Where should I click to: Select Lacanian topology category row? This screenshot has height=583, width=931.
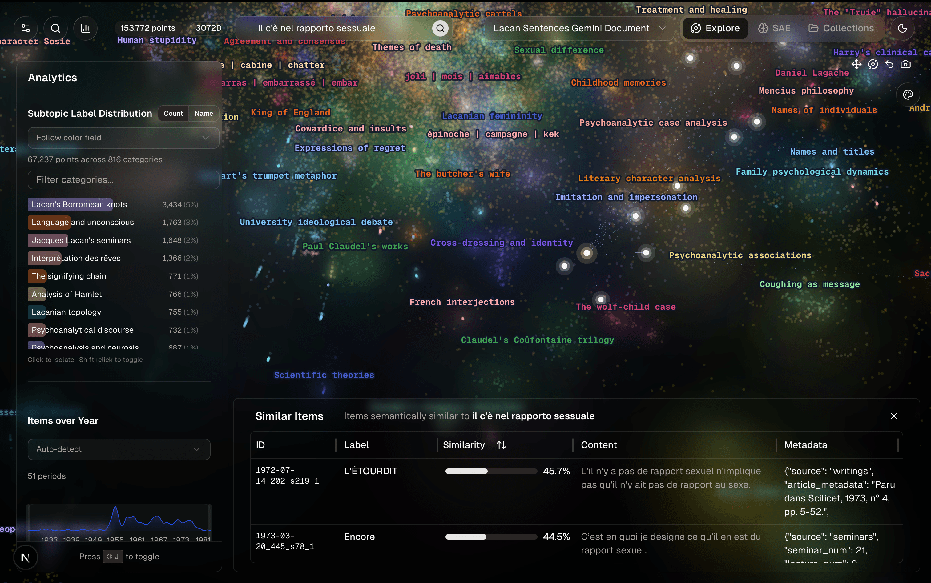(113, 312)
